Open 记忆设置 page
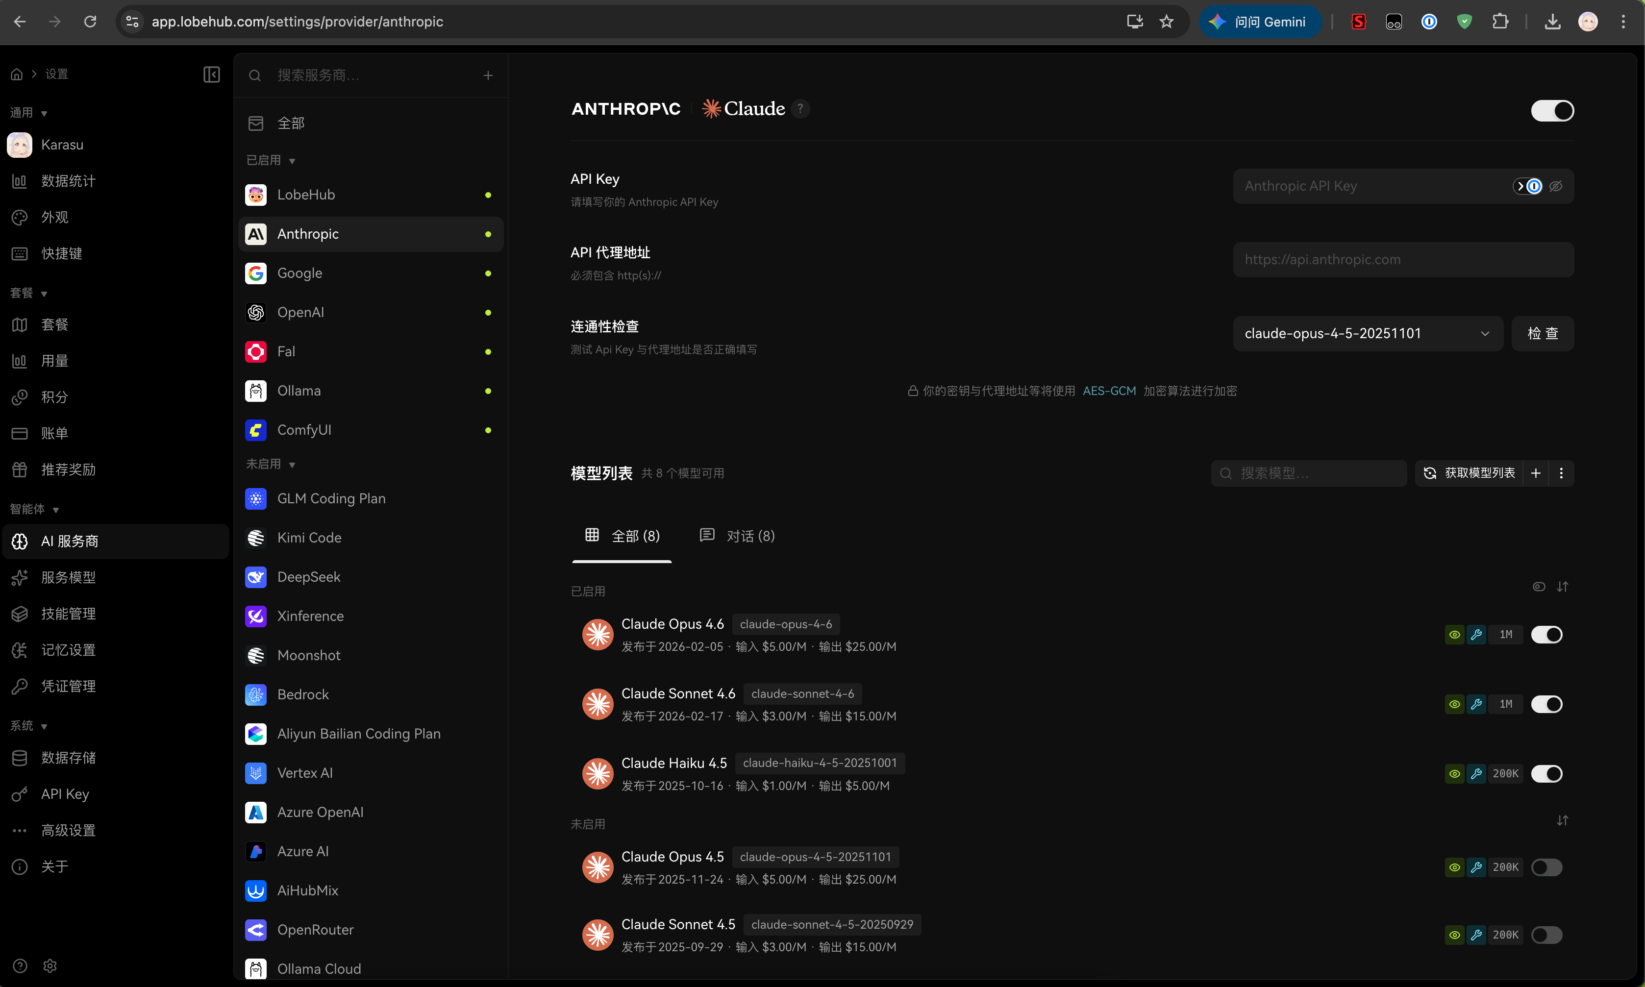1645x987 pixels. point(116,650)
